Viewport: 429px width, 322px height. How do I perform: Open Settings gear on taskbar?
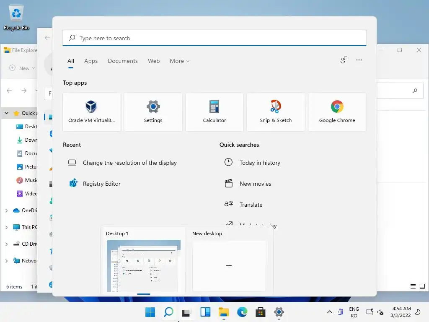(x=279, y=312)
